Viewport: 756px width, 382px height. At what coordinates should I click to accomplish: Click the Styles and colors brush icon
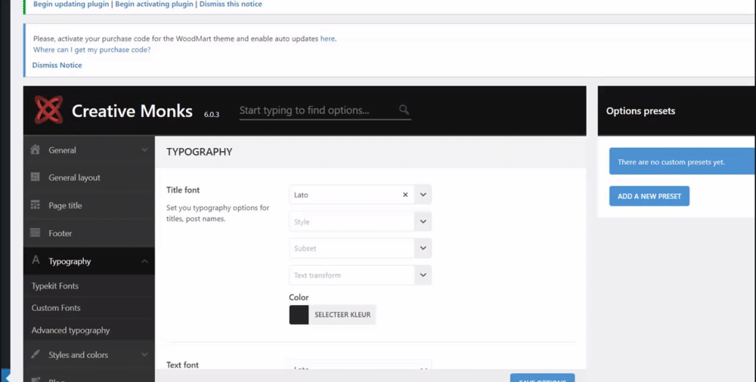[x=36, y=355]
